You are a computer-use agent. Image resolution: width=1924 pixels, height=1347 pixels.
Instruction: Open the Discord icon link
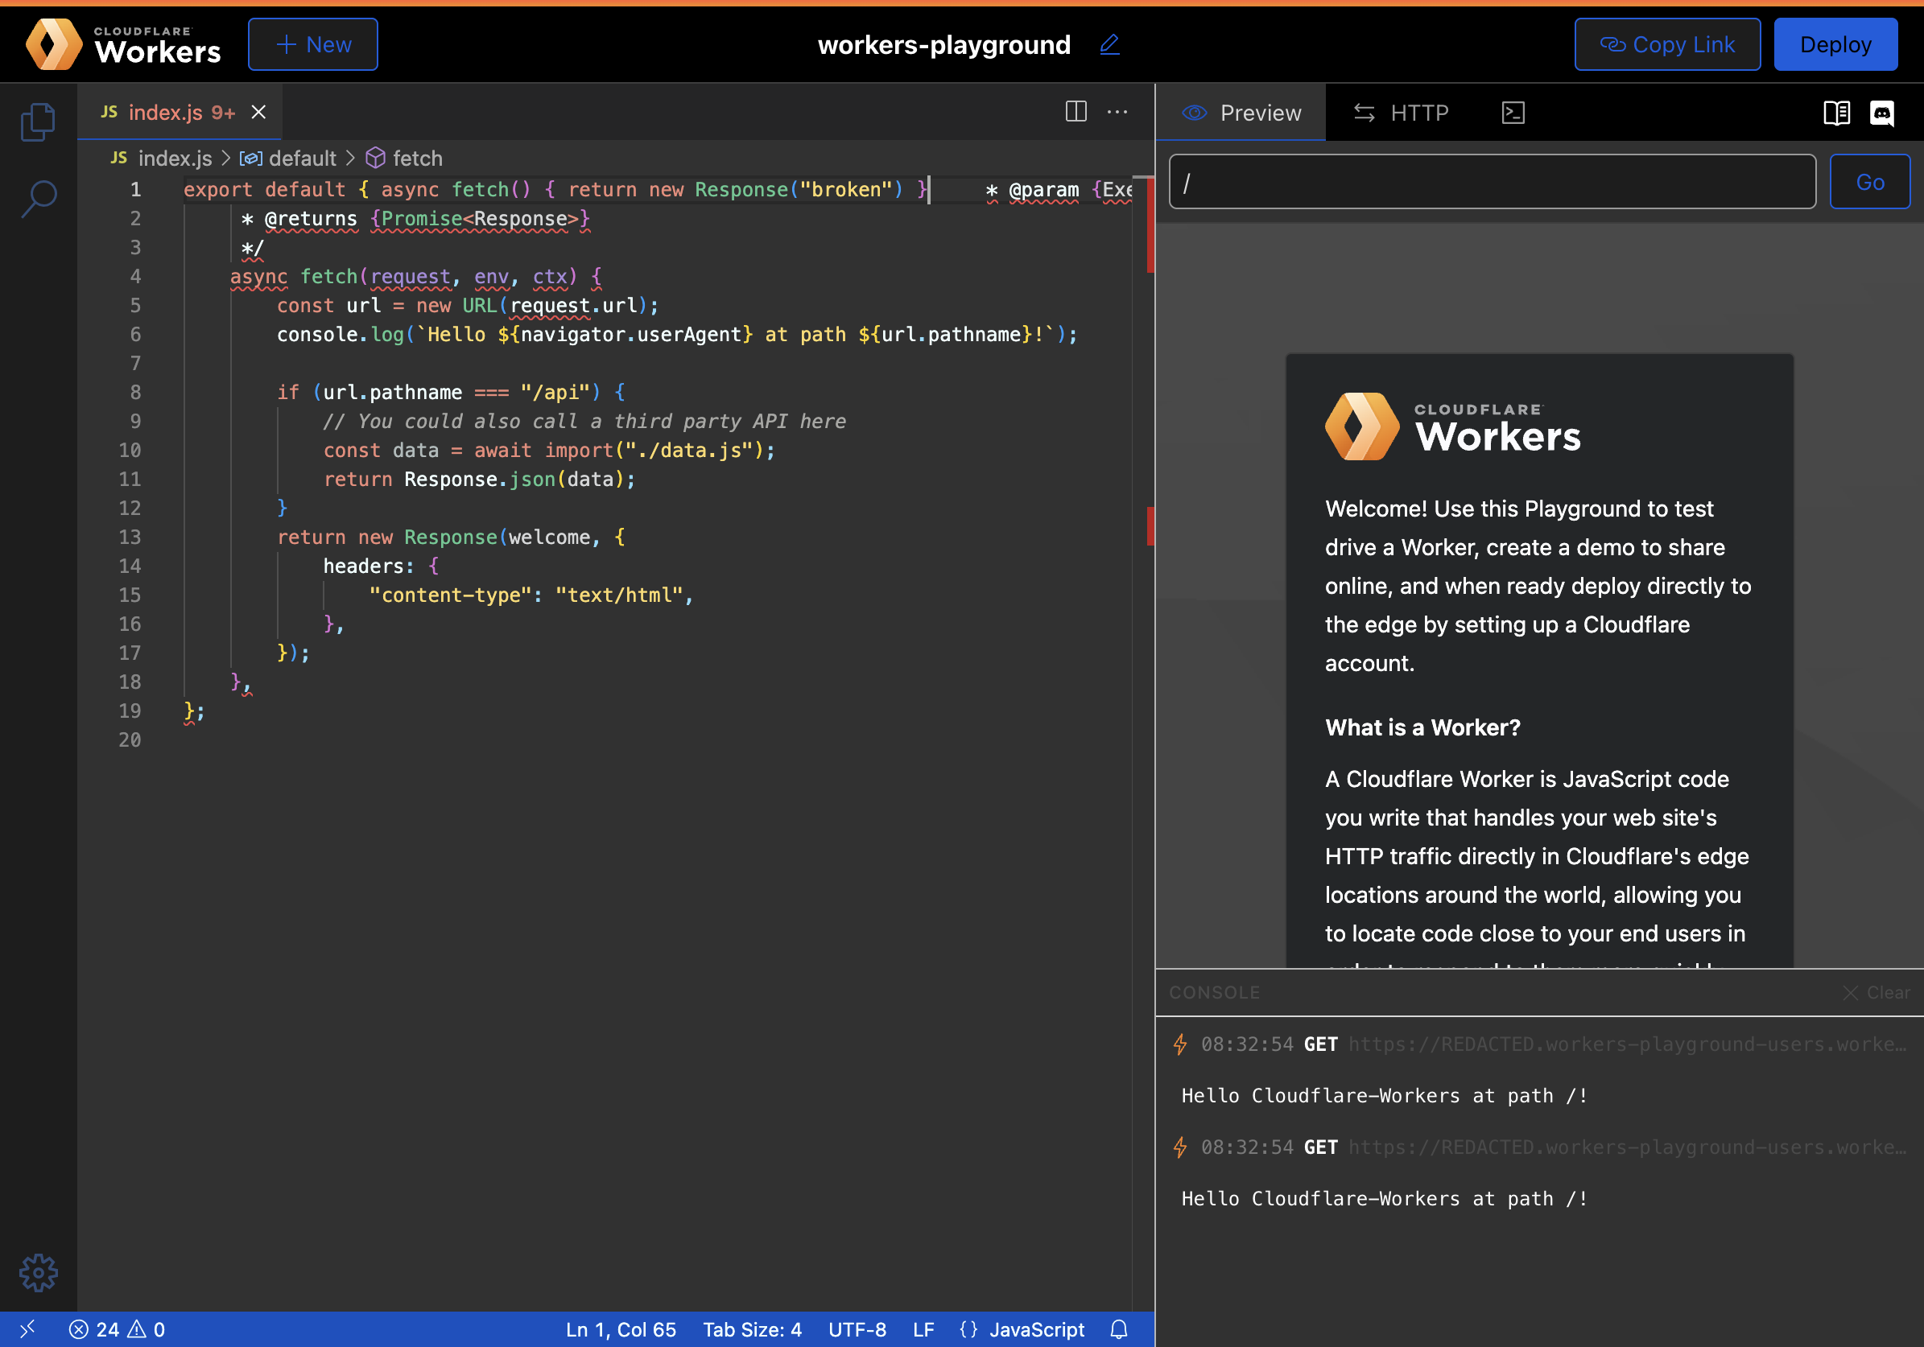click(x=1882, y=113)
